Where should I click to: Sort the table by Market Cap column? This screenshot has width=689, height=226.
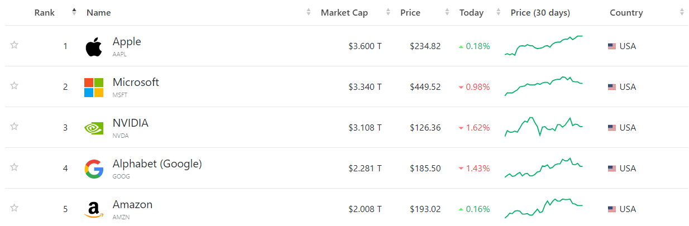[x=344, y=12]
